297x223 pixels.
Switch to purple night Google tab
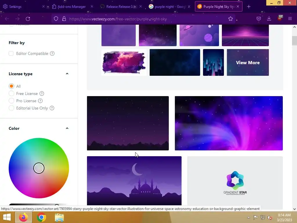pos(169,6)
